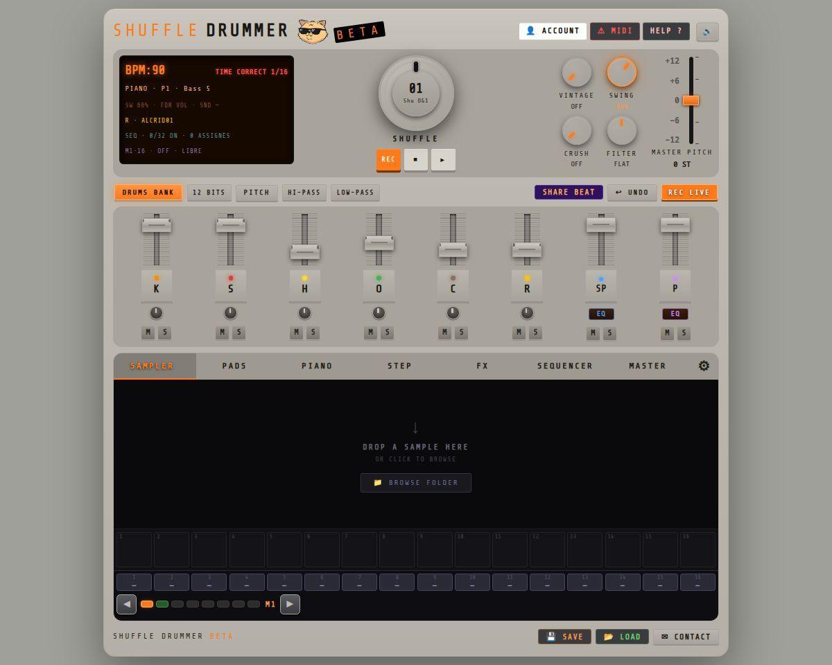
Task: Click the big Shuffle dial
Action: point(416,94)
